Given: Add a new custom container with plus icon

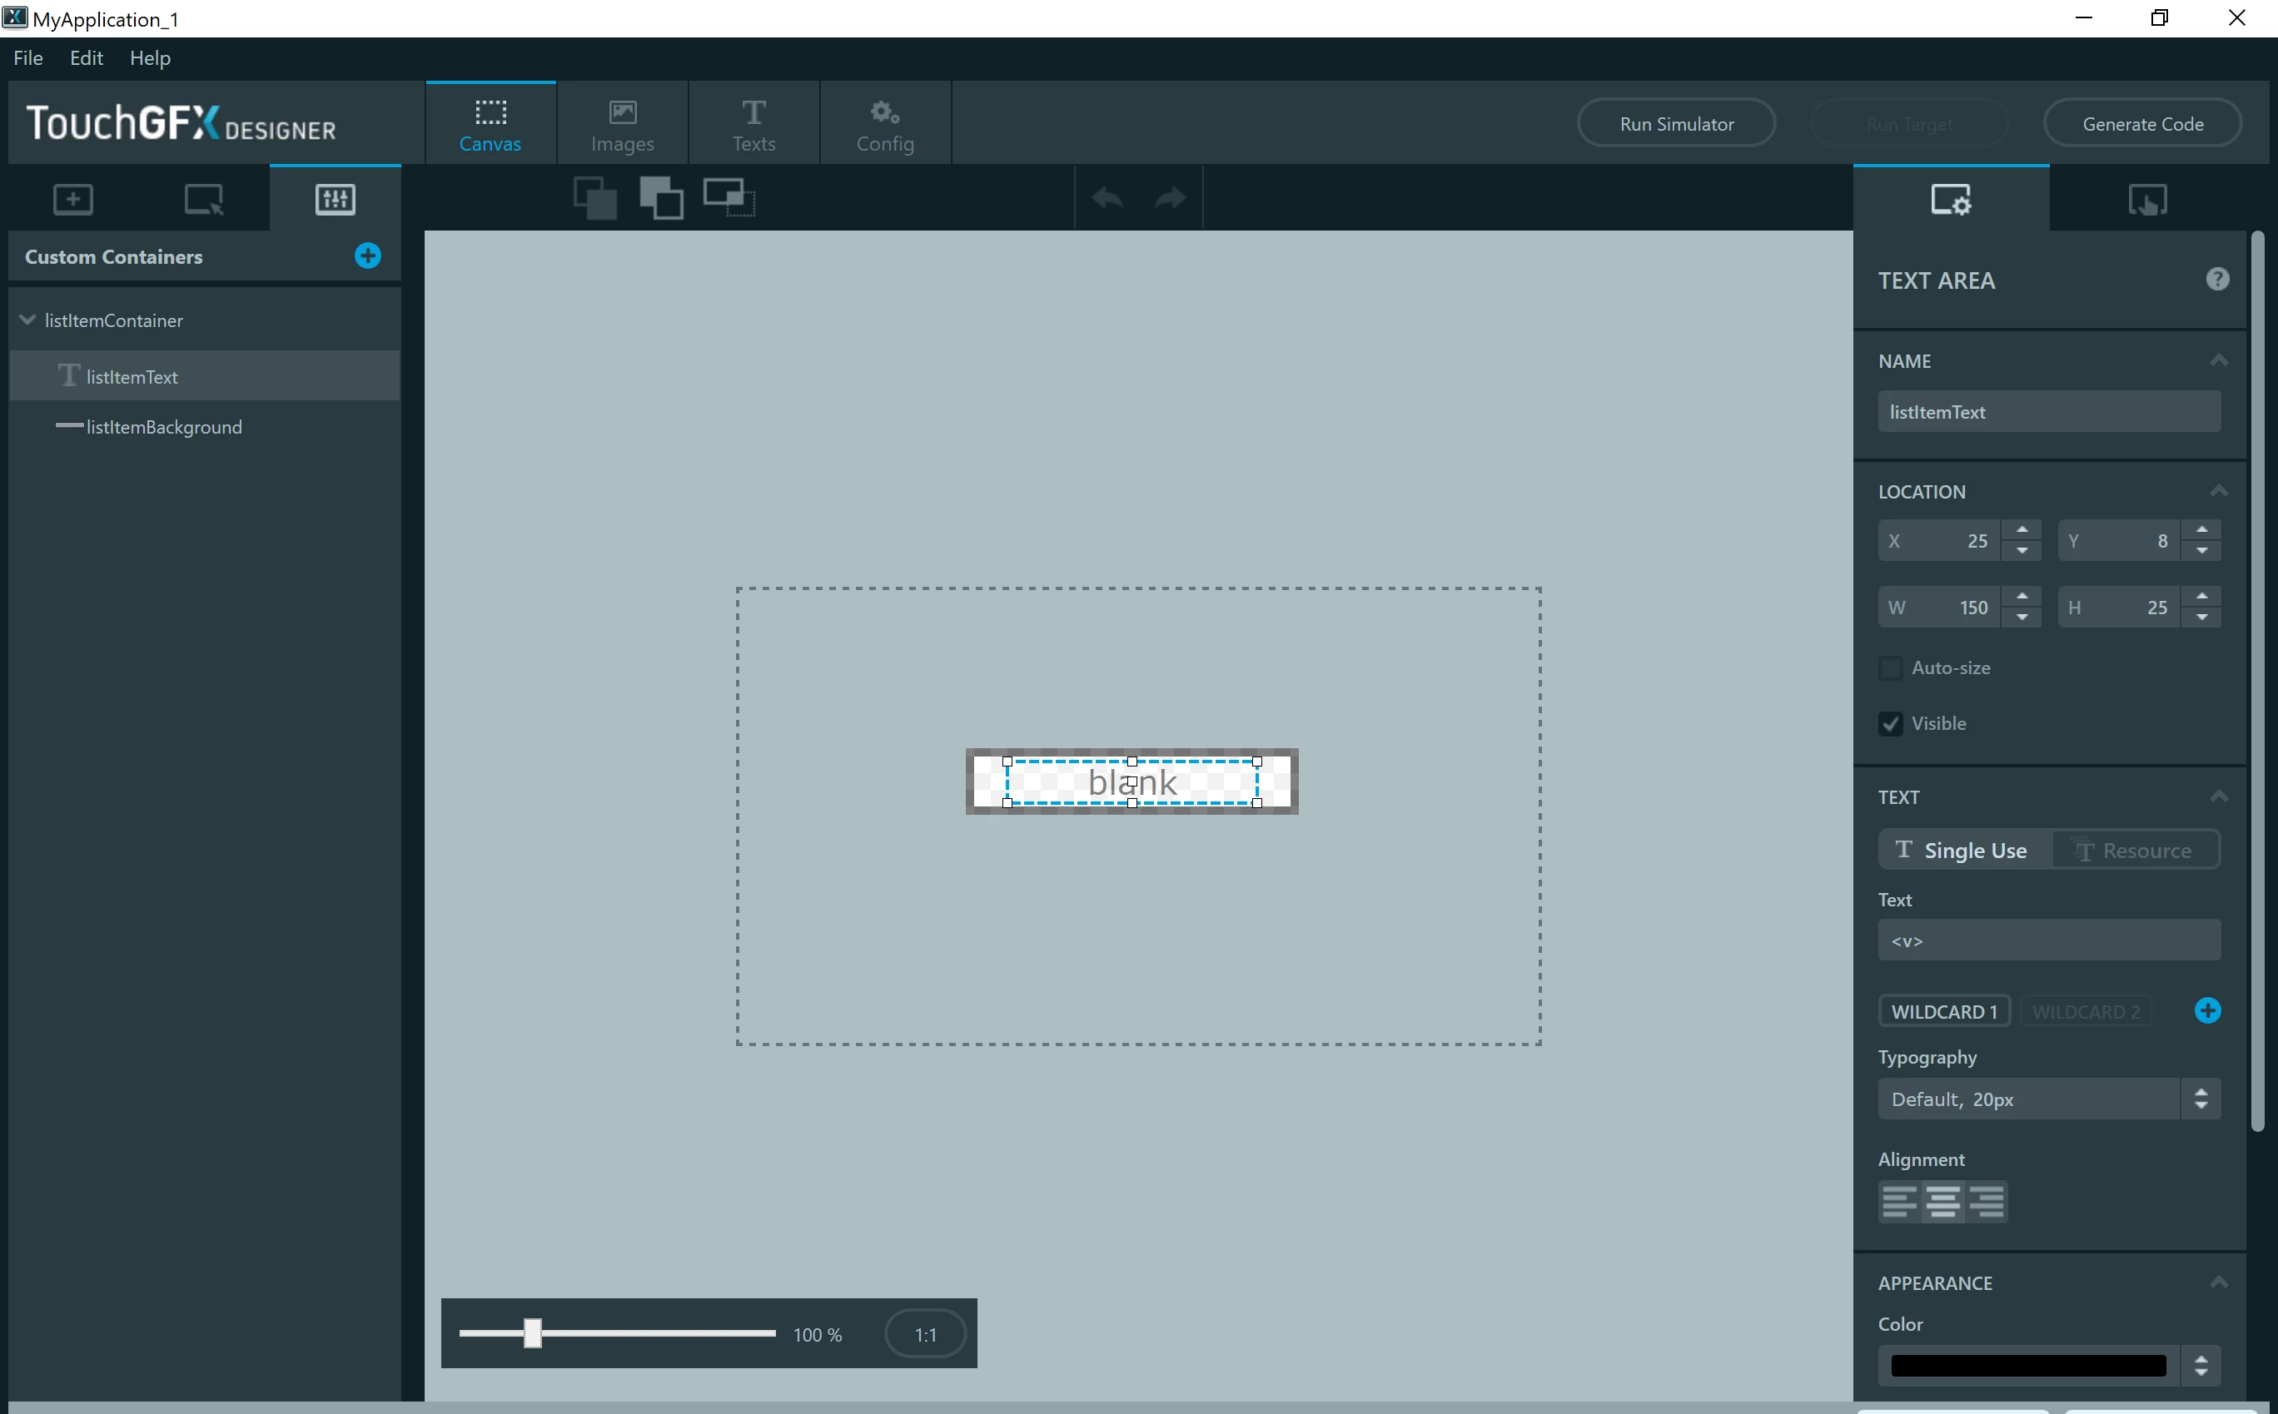Looking at the screenshot, I should pyautogui.click(x=368, y=256).
